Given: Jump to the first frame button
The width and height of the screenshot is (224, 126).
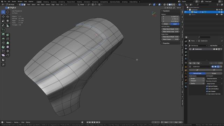Looking at the screenshot, I should (87, 122).
